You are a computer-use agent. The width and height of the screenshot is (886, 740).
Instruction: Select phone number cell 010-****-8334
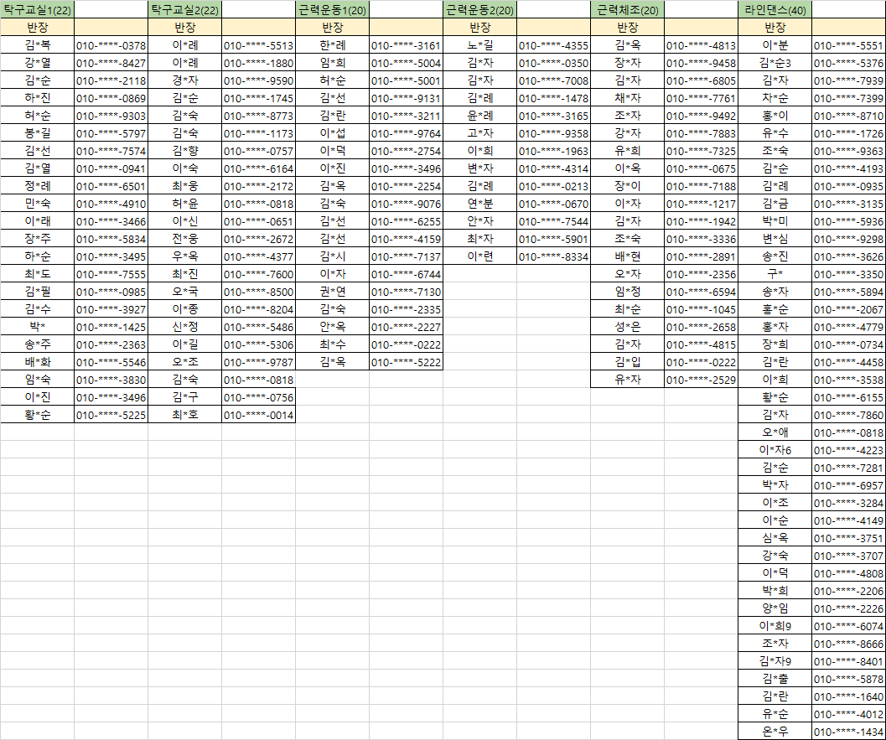[553, 256]
